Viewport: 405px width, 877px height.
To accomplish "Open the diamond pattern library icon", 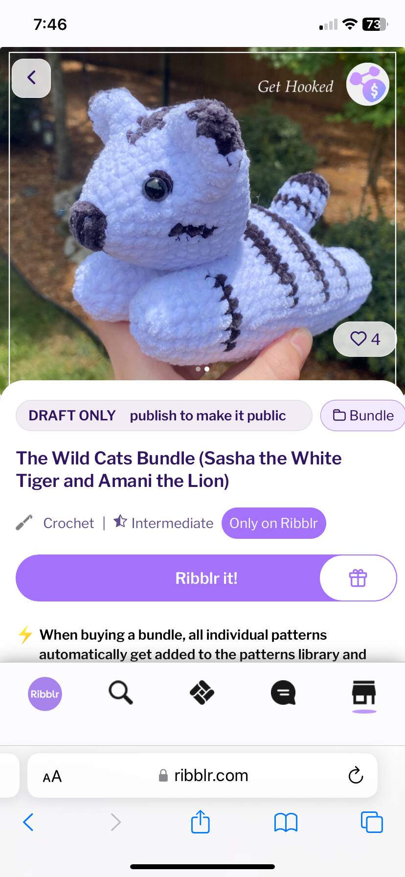I will [x=202, y=693].
